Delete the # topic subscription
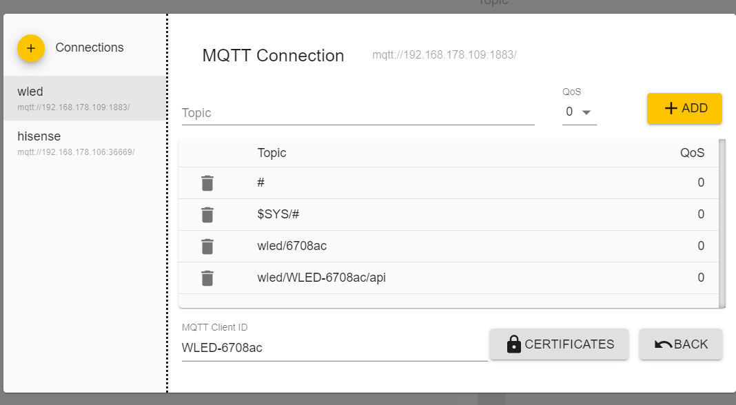The image size is (736, 405). [207, 183]
